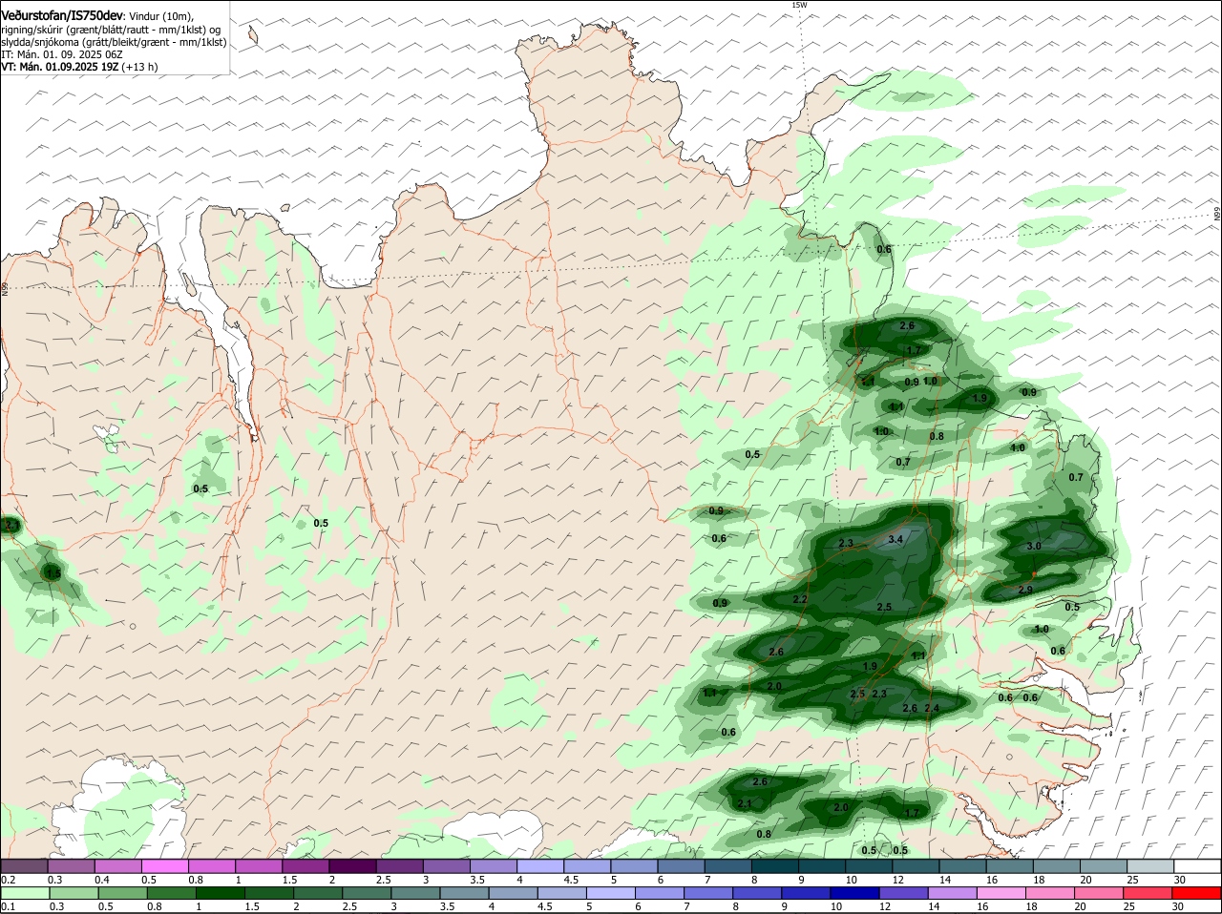Image resolution: width=1222 pixels, height=914 pixels.
Task: Select the 3.4 precipitation value on the map
Action: (895, 540)
